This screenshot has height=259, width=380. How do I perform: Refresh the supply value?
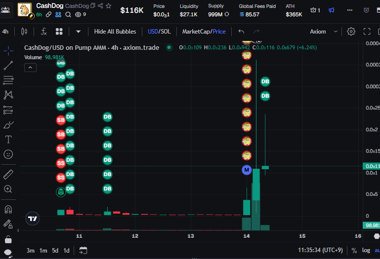pos(227,14)
